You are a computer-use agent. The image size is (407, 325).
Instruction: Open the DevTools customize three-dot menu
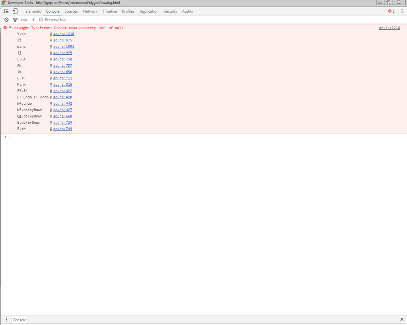tap(402, 11)
